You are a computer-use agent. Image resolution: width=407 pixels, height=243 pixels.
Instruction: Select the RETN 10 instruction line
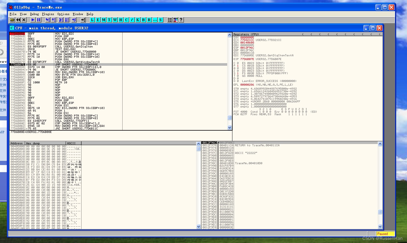tap(118, 83)
